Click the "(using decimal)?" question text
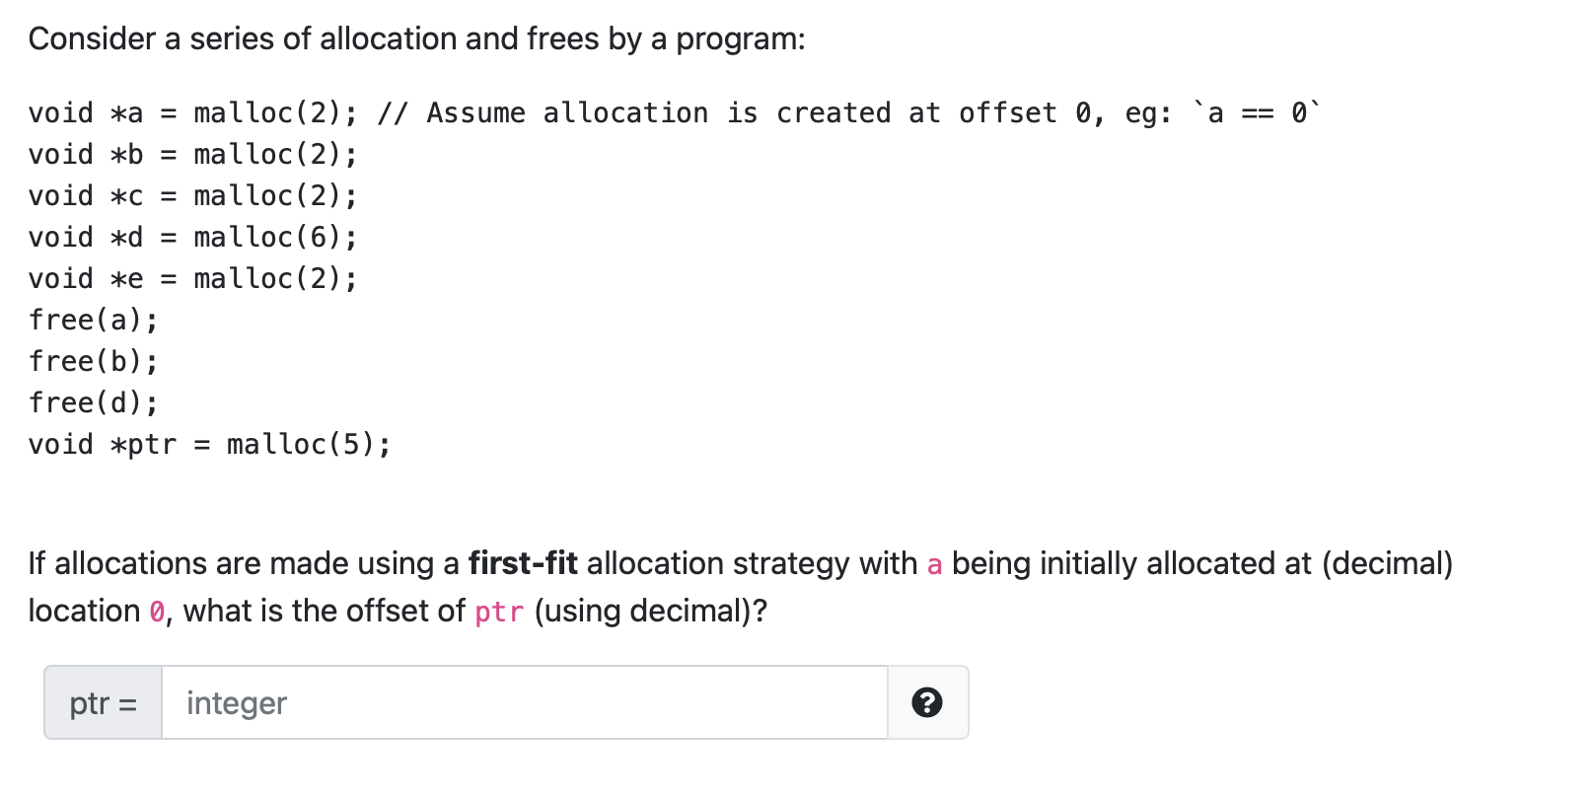This screenshot has width=1594, height=797. tap(650, 612)
